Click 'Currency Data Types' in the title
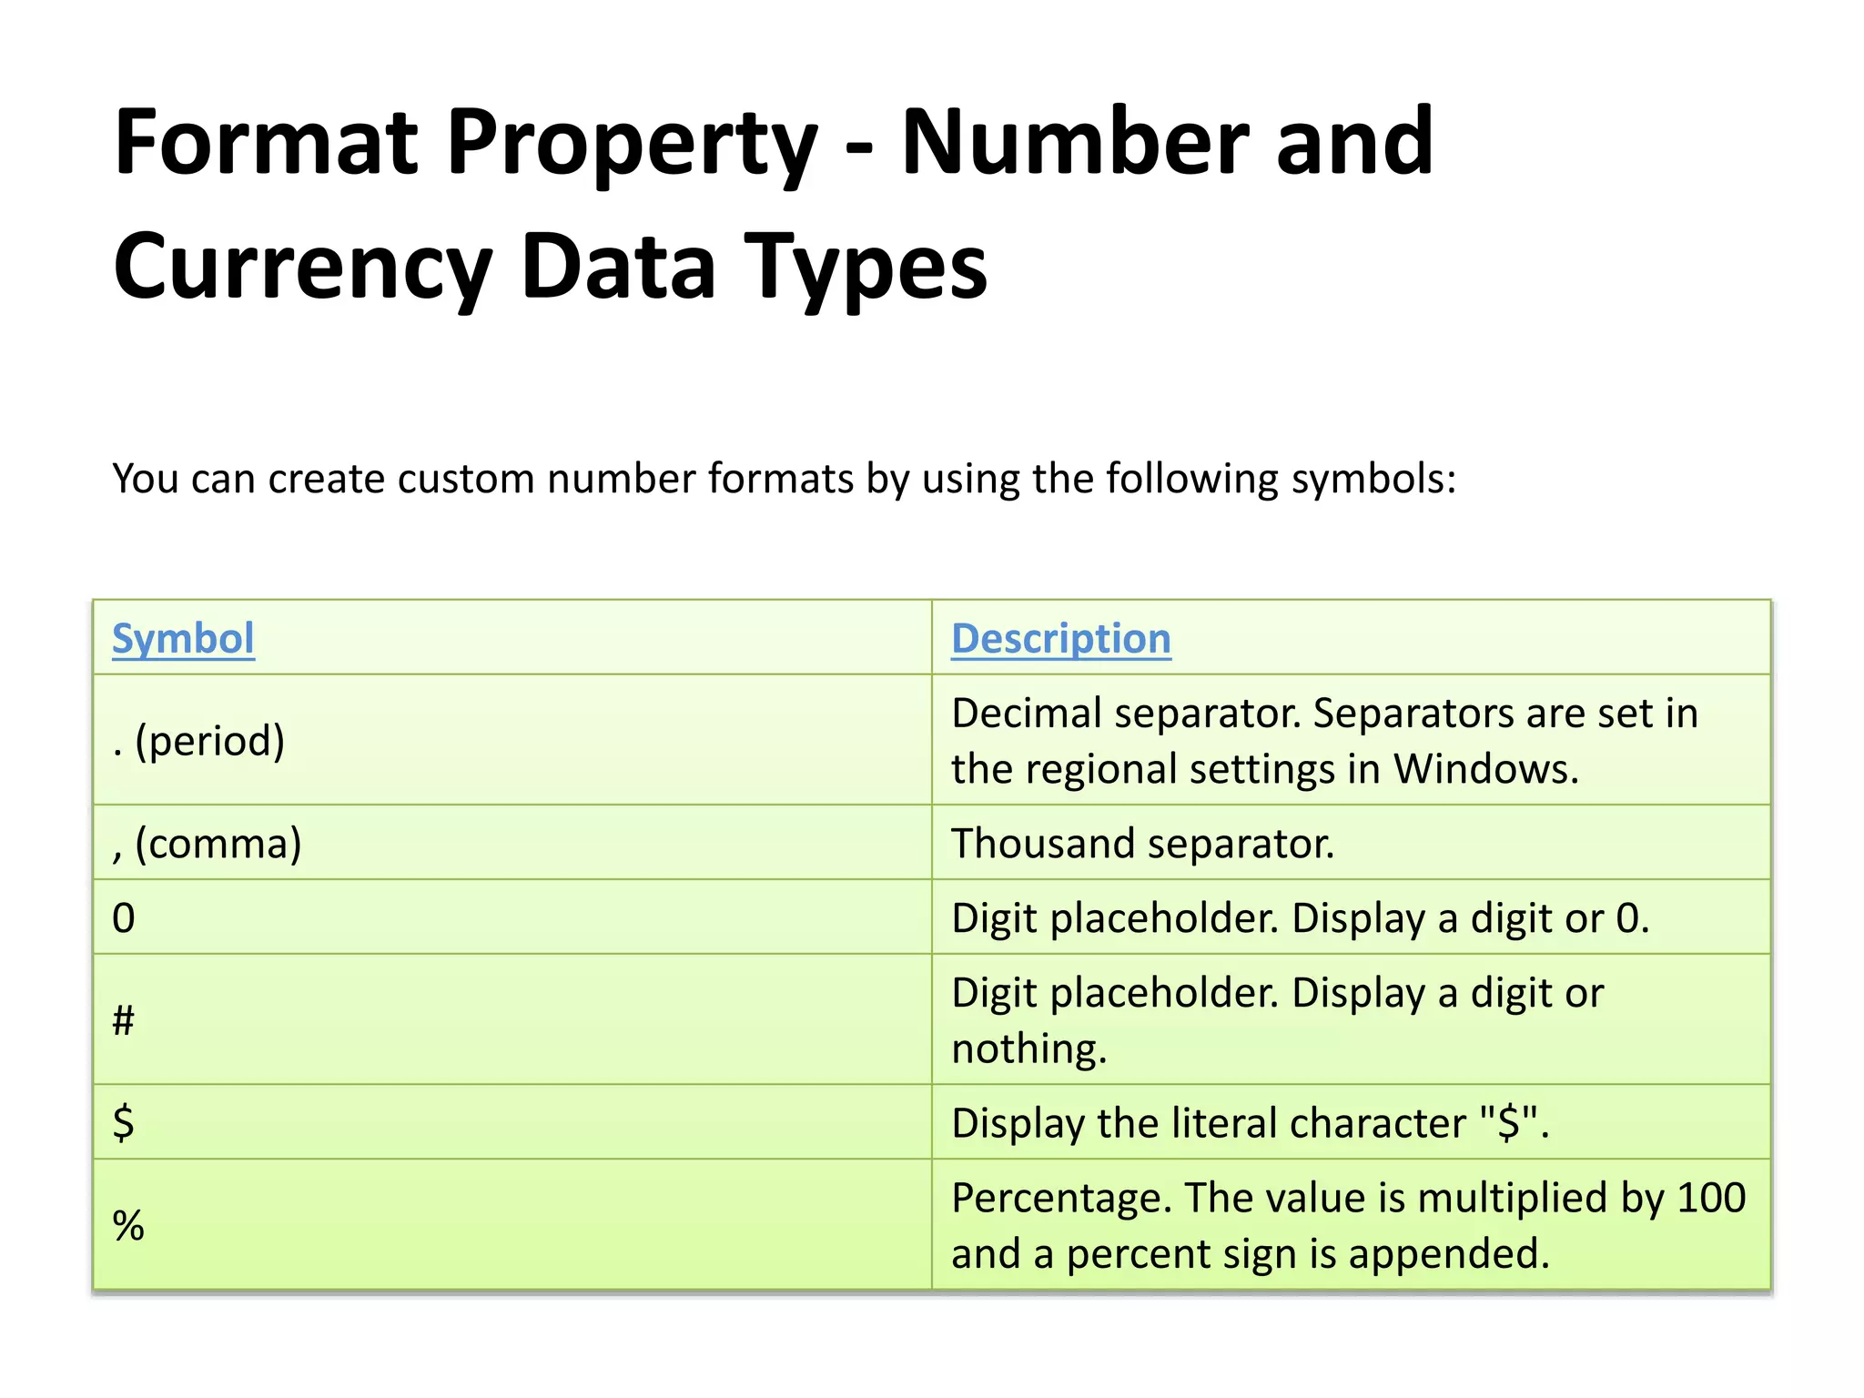Viewport: 1864px width, 1398px height. (x=551, y=267)
